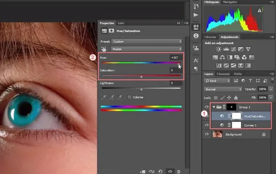The width and height of the screenshot is (276, 174).
Task: Delete this adjustment layer trash icon
Action: pos(179,171)
